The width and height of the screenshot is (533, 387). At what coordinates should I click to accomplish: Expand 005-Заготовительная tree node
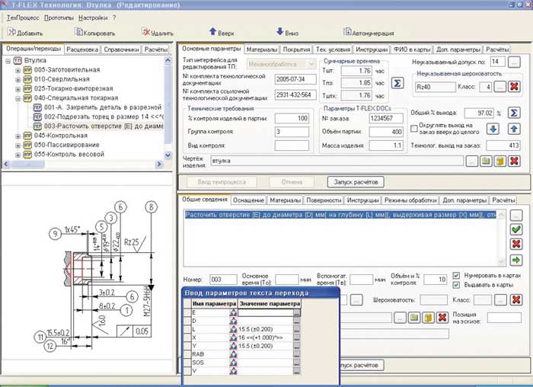(x=18, y=69)
